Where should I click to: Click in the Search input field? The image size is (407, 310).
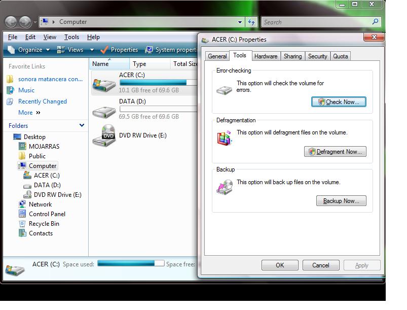[317, 22]
